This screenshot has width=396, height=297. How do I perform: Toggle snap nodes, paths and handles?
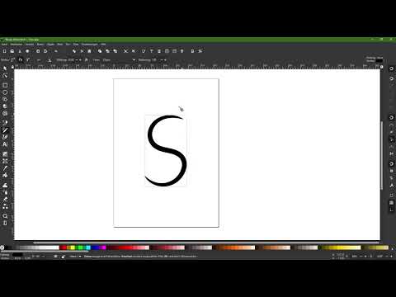tap(391, 117)
